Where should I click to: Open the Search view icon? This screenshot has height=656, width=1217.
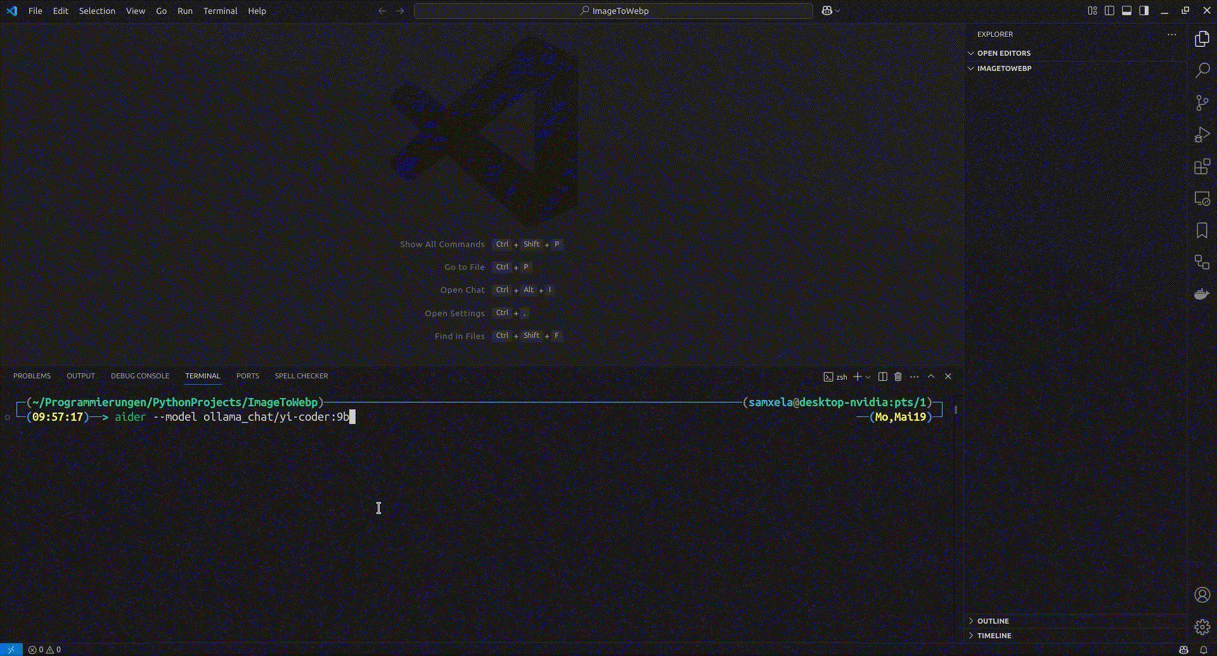tap(1202, 70)
